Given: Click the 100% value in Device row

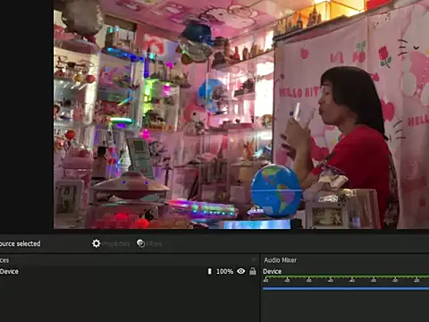Looking at the screenshot, I should pyautogui.click(x=224, y=271).
